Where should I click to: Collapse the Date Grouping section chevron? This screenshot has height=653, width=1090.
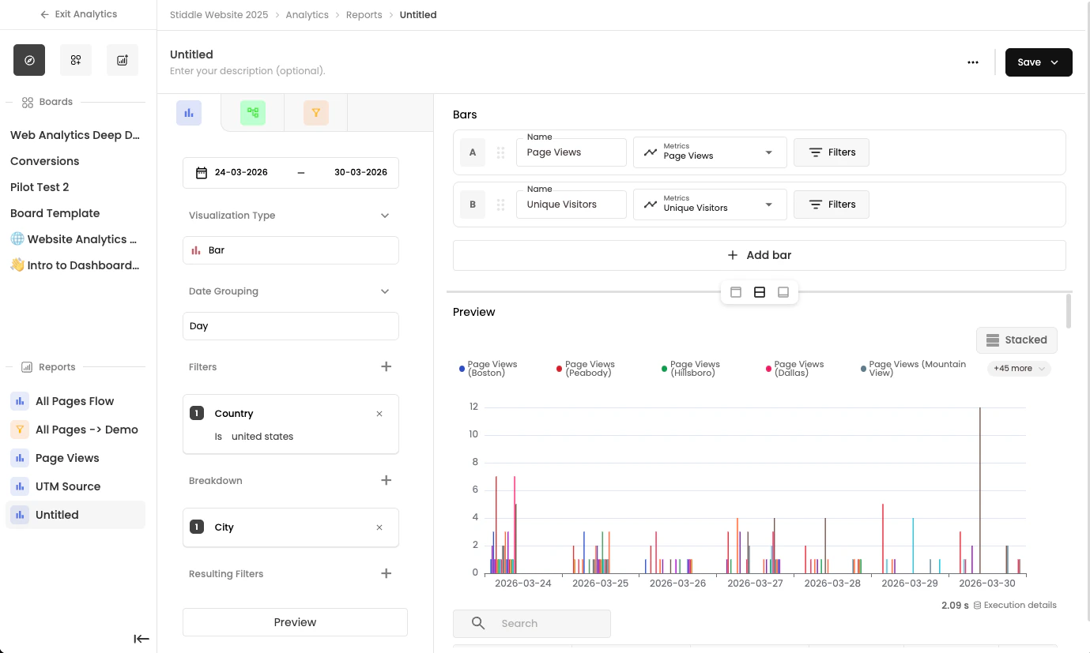click(x=385, y=291)
